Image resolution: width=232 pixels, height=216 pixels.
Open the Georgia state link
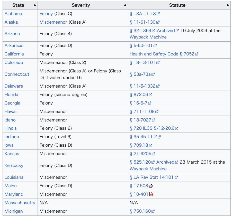(x=12, y=103)
